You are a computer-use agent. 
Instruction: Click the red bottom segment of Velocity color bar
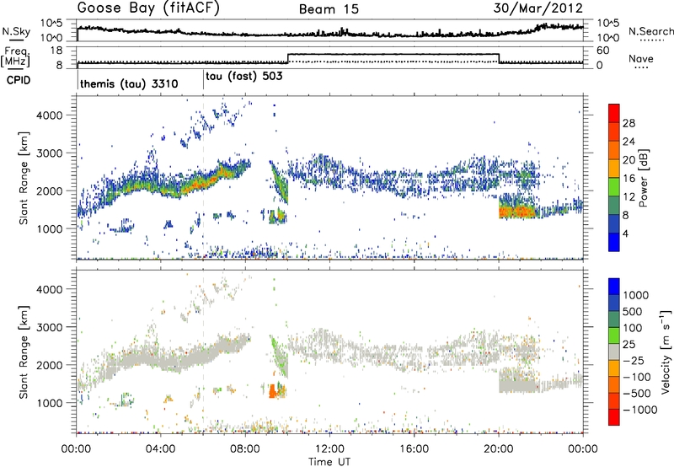[x=614, y=417]
